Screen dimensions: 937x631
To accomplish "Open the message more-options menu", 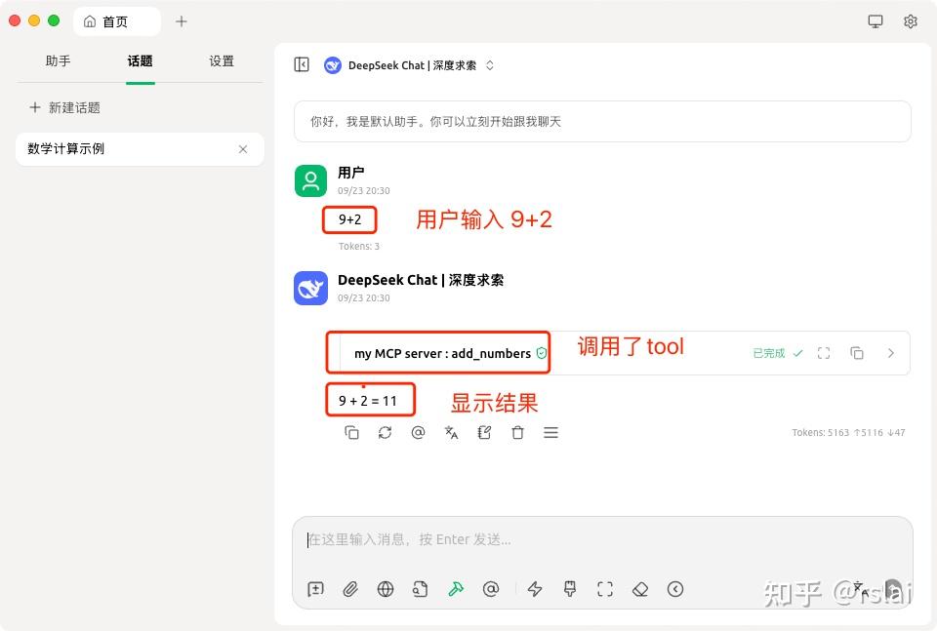I will 550,432.
